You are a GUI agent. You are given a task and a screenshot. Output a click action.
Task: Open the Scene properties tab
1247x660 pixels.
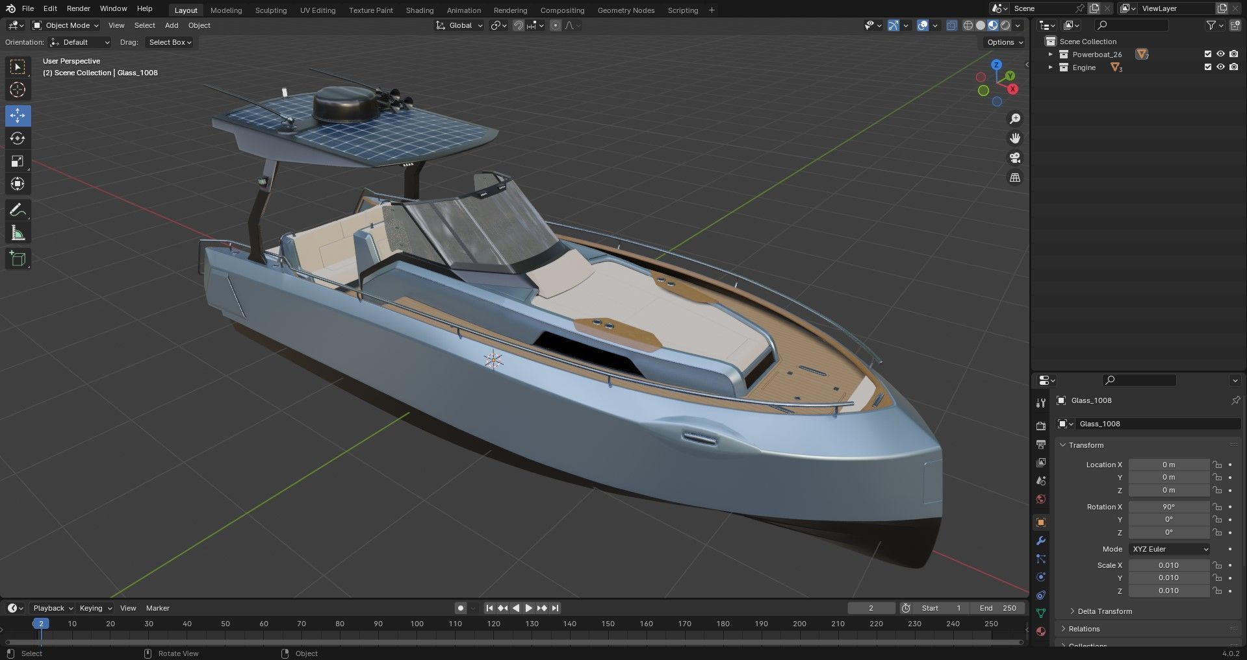coord(1040,480)
